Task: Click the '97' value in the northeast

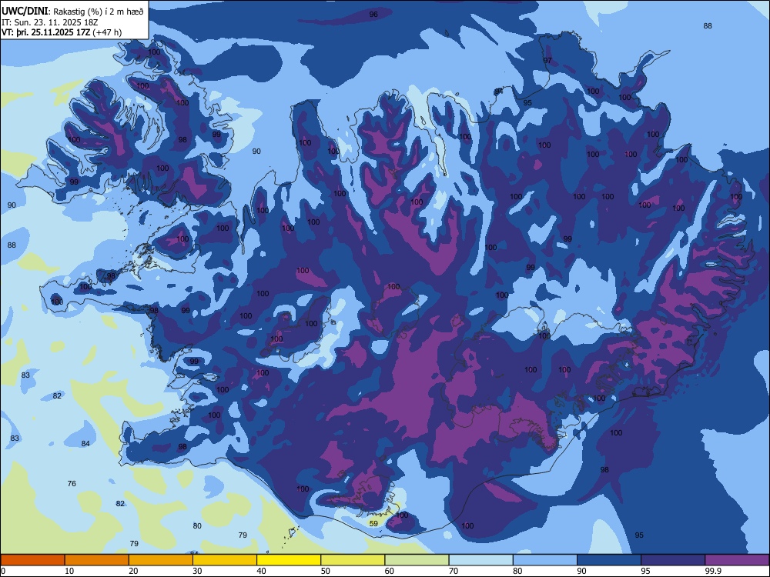Action: 547,60
